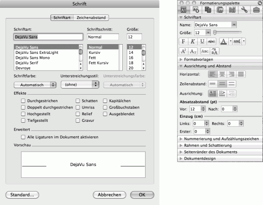Toggle the Hochgestellt checkbox
263x205 pixels.
[x=23, y=114]
